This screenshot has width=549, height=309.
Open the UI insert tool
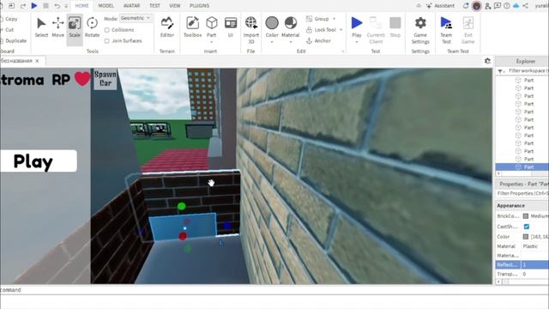pos(231,27)
